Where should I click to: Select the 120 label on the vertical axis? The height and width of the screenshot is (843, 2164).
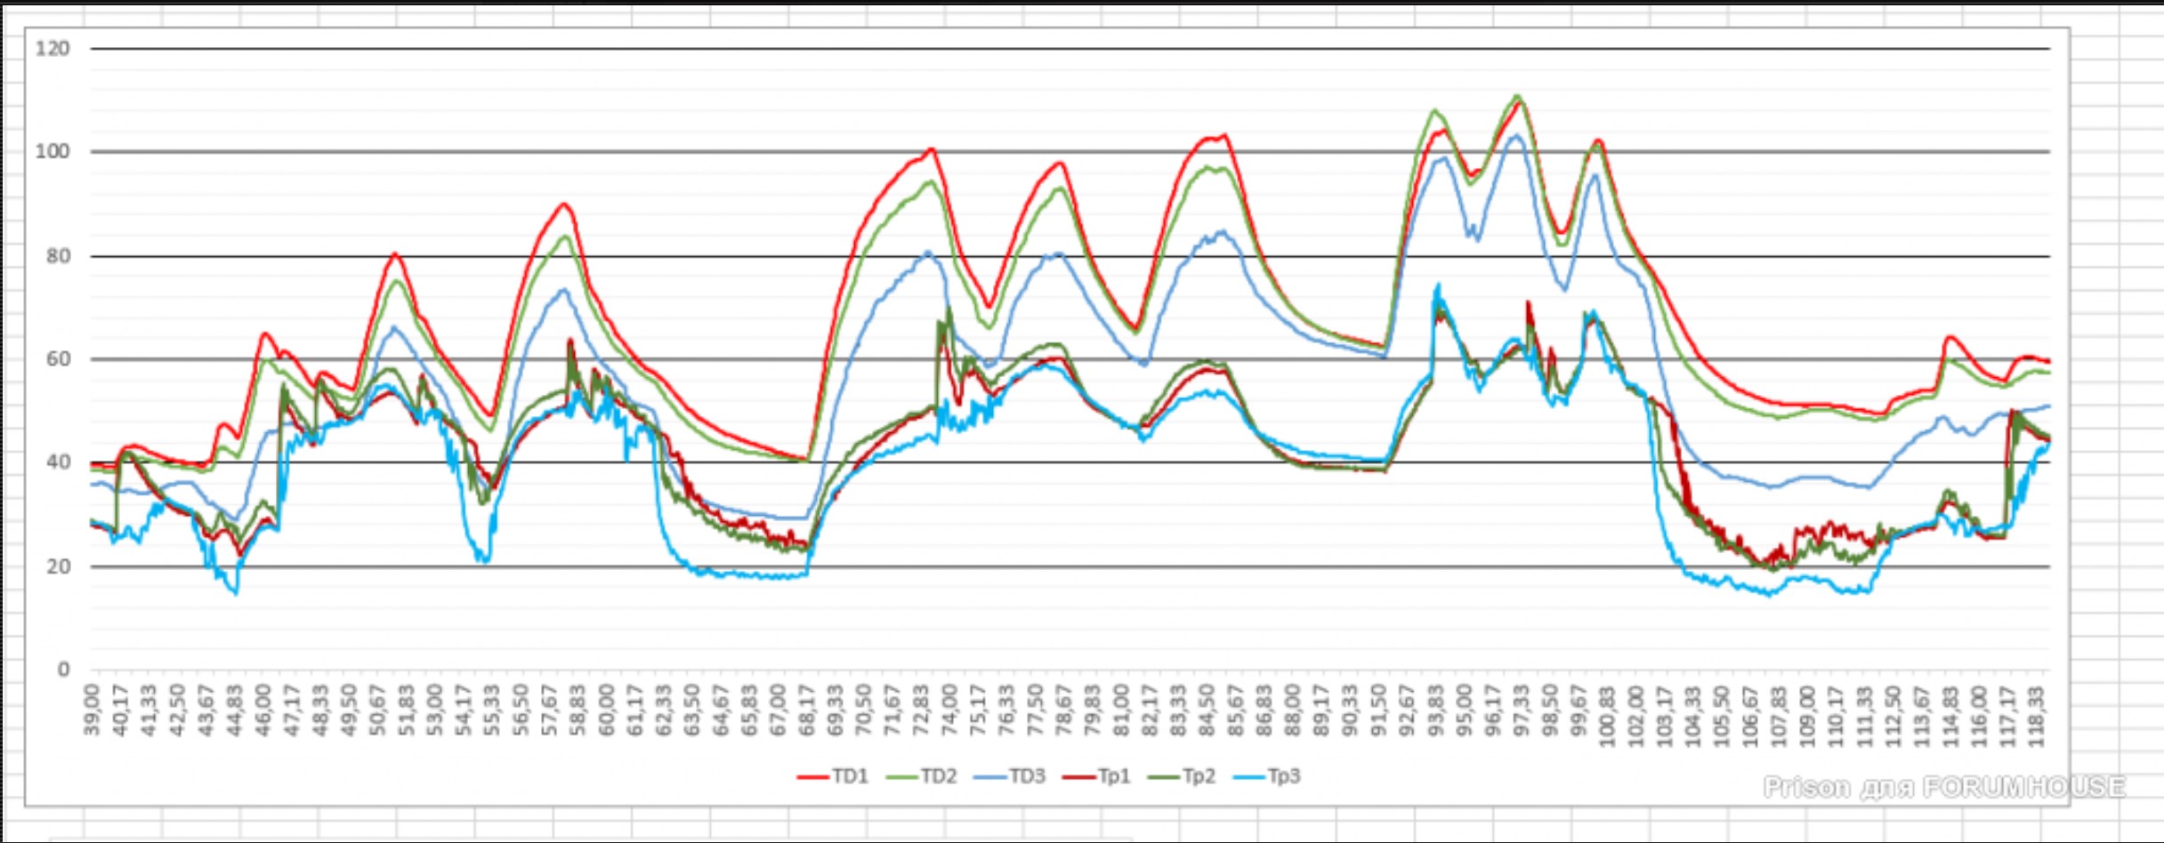[x=52, y=49]
